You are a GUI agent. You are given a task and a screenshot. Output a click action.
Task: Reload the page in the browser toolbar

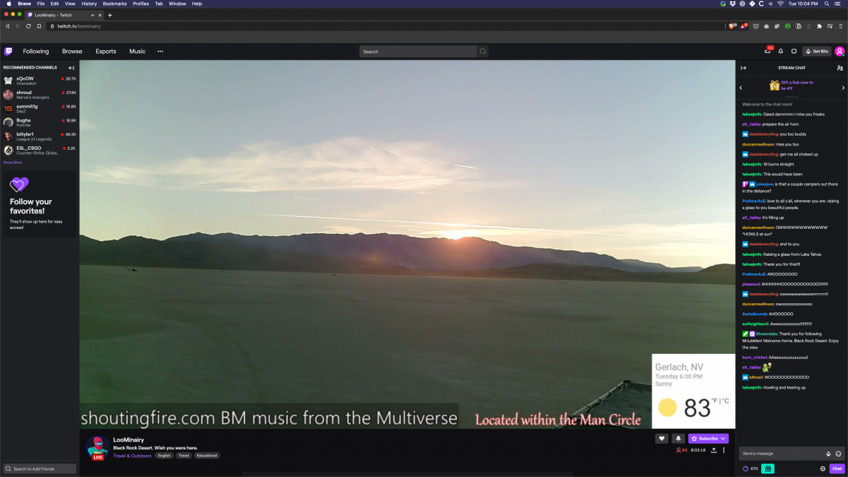pyautogui.click(x=28, y=26)
